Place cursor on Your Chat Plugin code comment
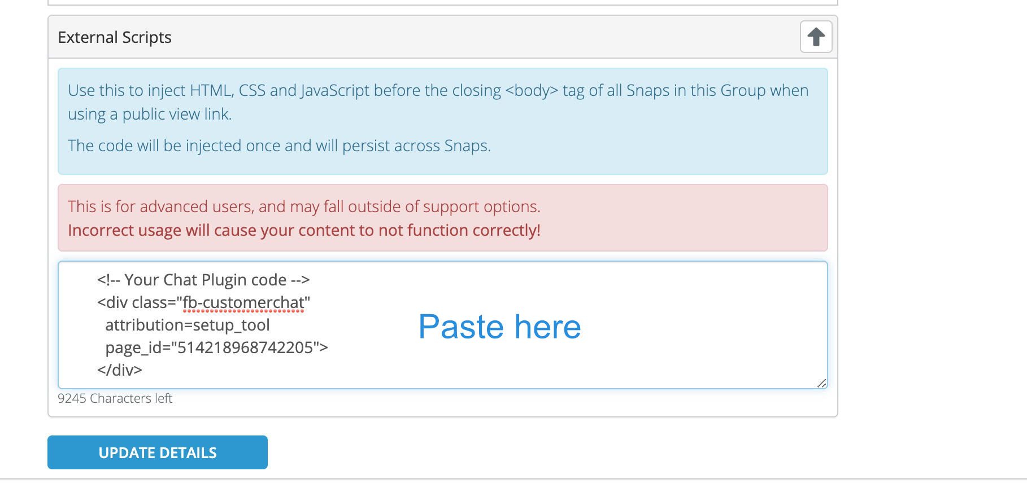The height and width of the screenshot is (493, 1027). coord(203,280)
